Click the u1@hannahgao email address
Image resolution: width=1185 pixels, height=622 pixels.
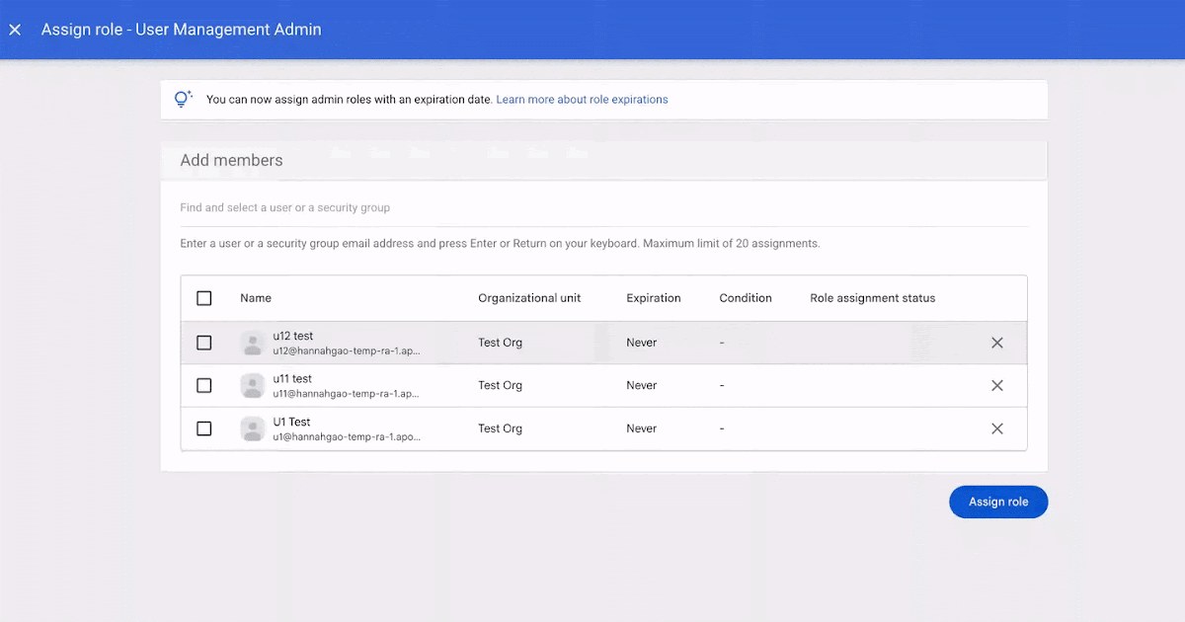347,436
